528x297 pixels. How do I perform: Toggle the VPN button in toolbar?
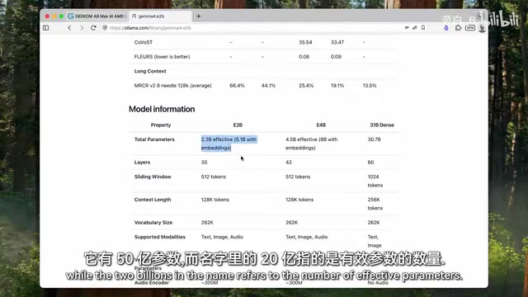click(x=470, y=28)
